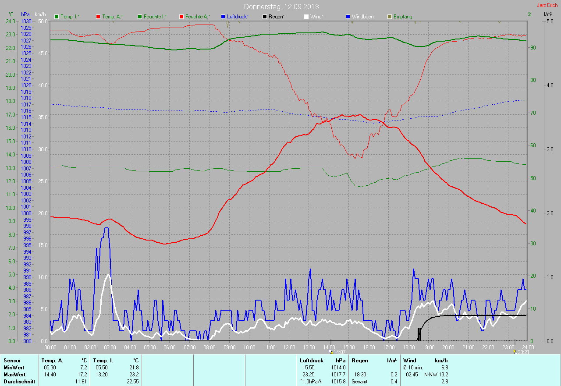Image resolution: width=561 pixels, height=386 pixels.
Task: Click the white Wind legend square
Action: [x=306, y=17]
